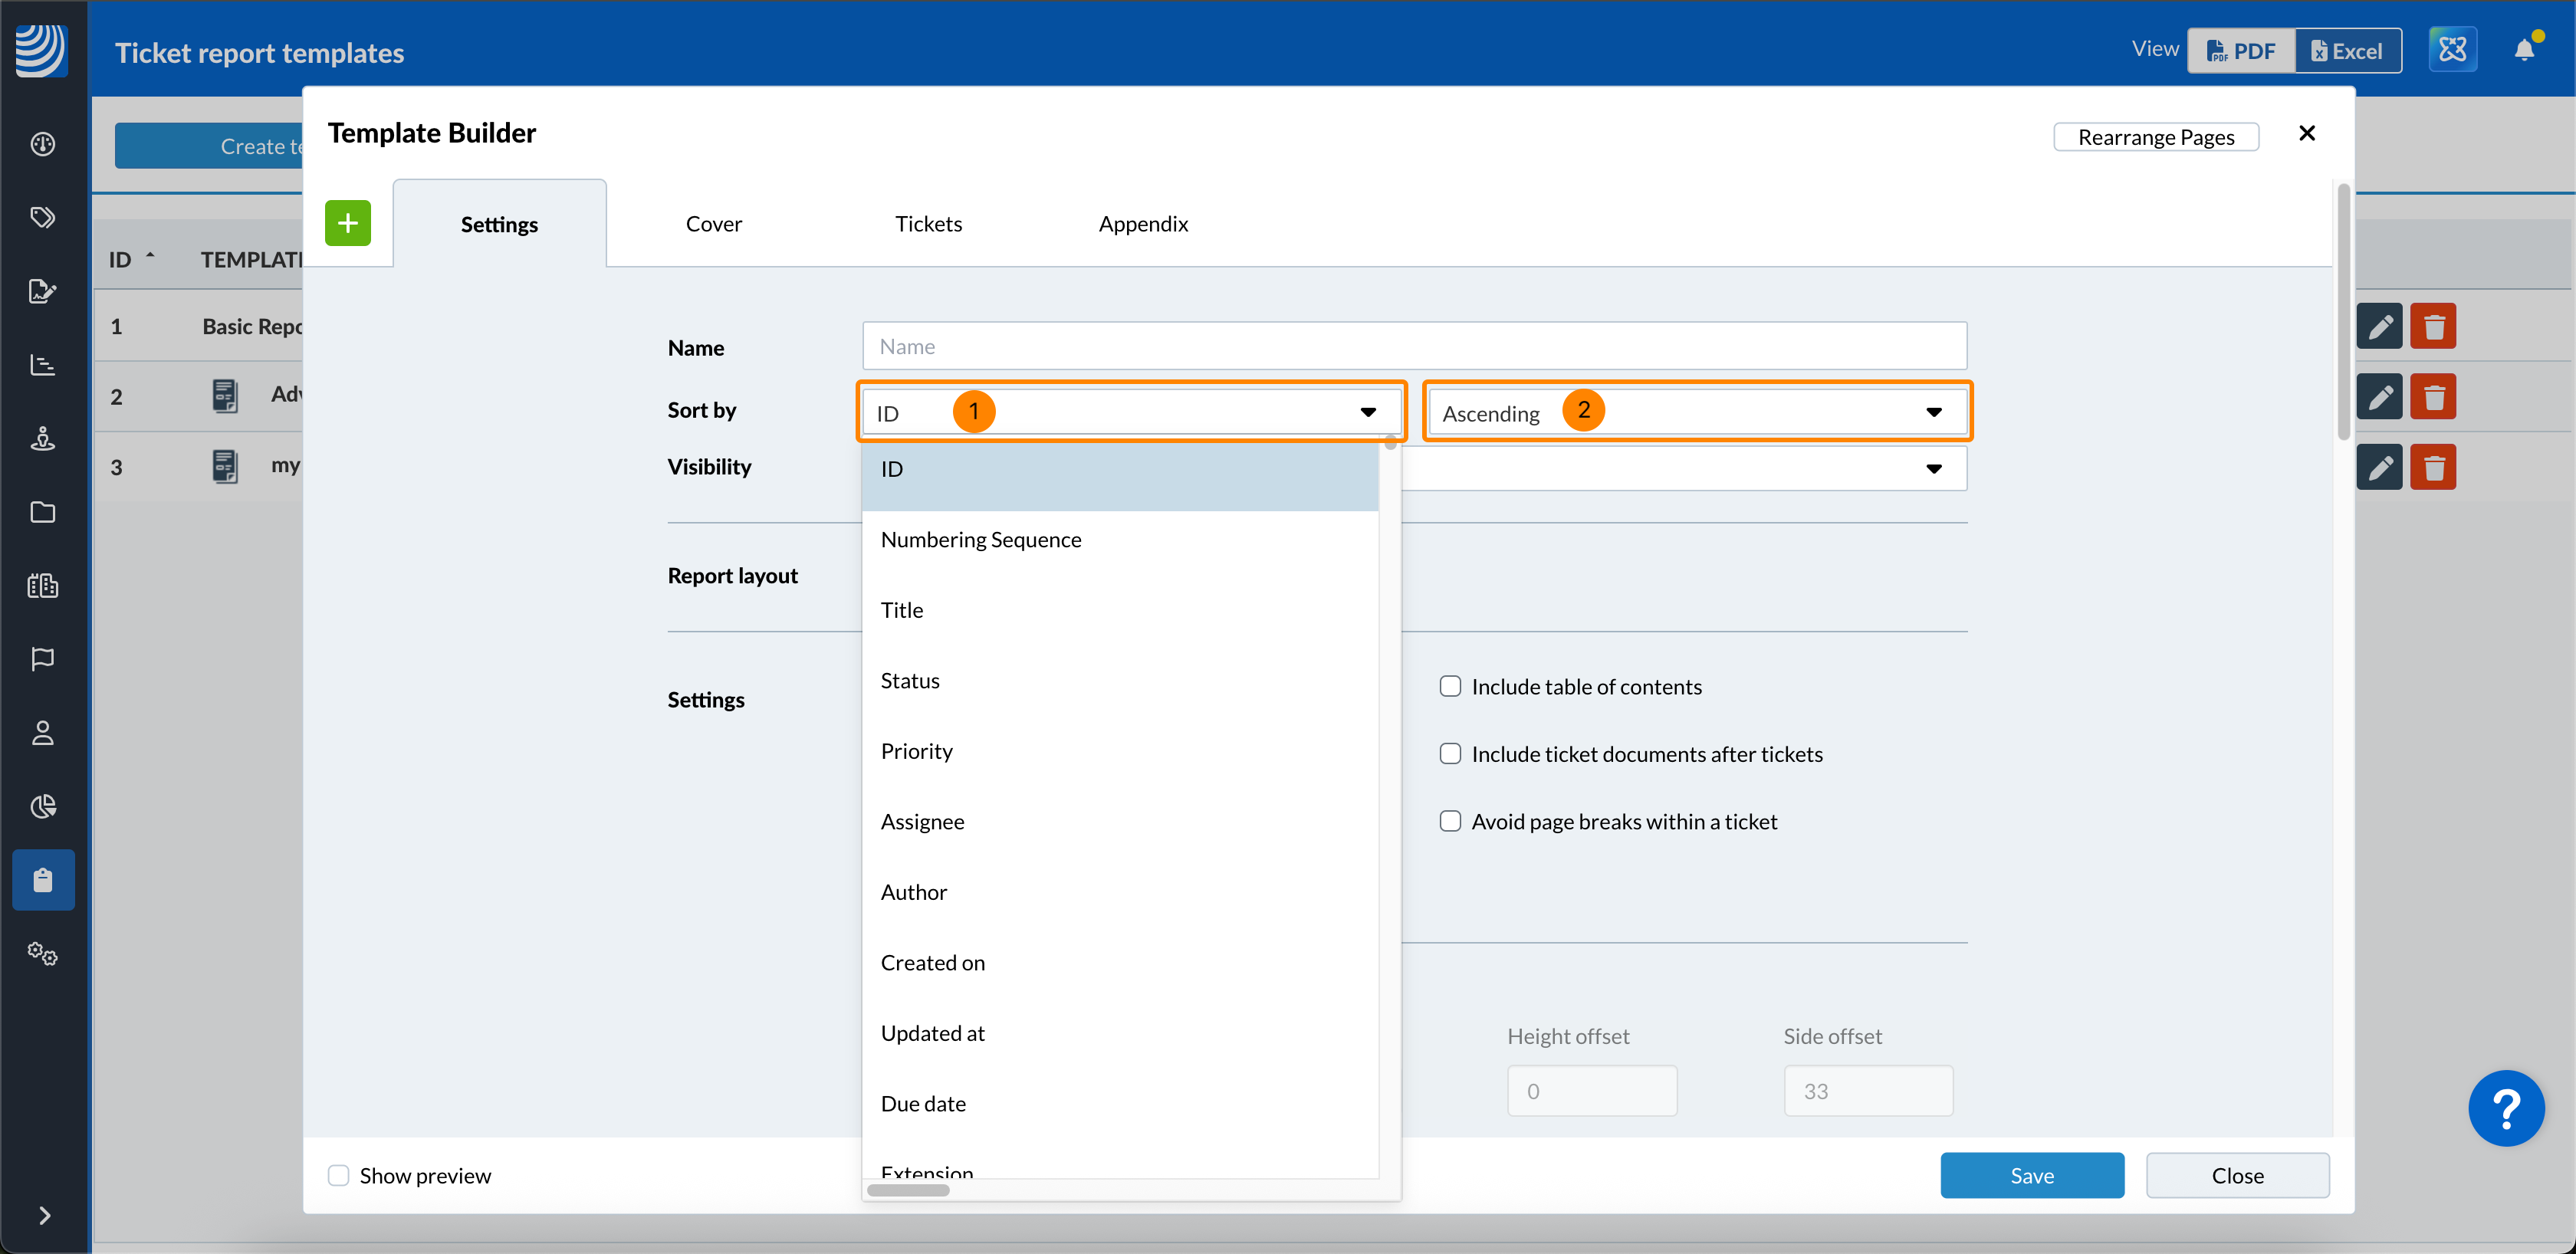
Task: Expand the Visibility dropdown arrow
Action: click(x=1933, y=468)
